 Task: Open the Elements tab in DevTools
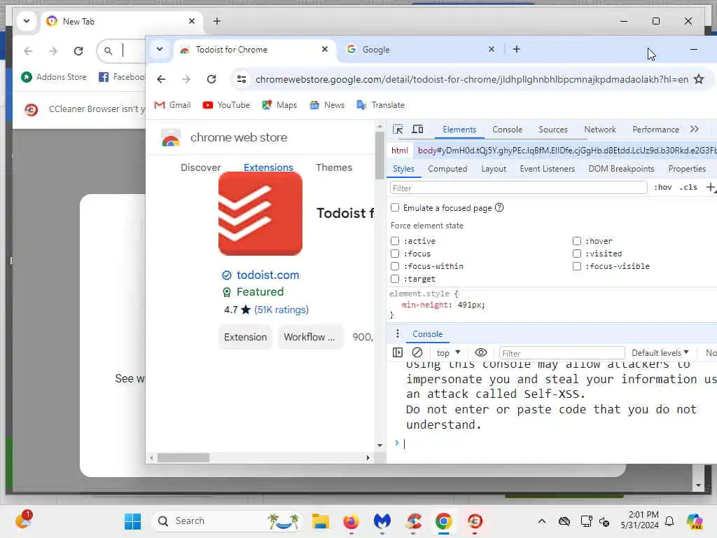459,130
